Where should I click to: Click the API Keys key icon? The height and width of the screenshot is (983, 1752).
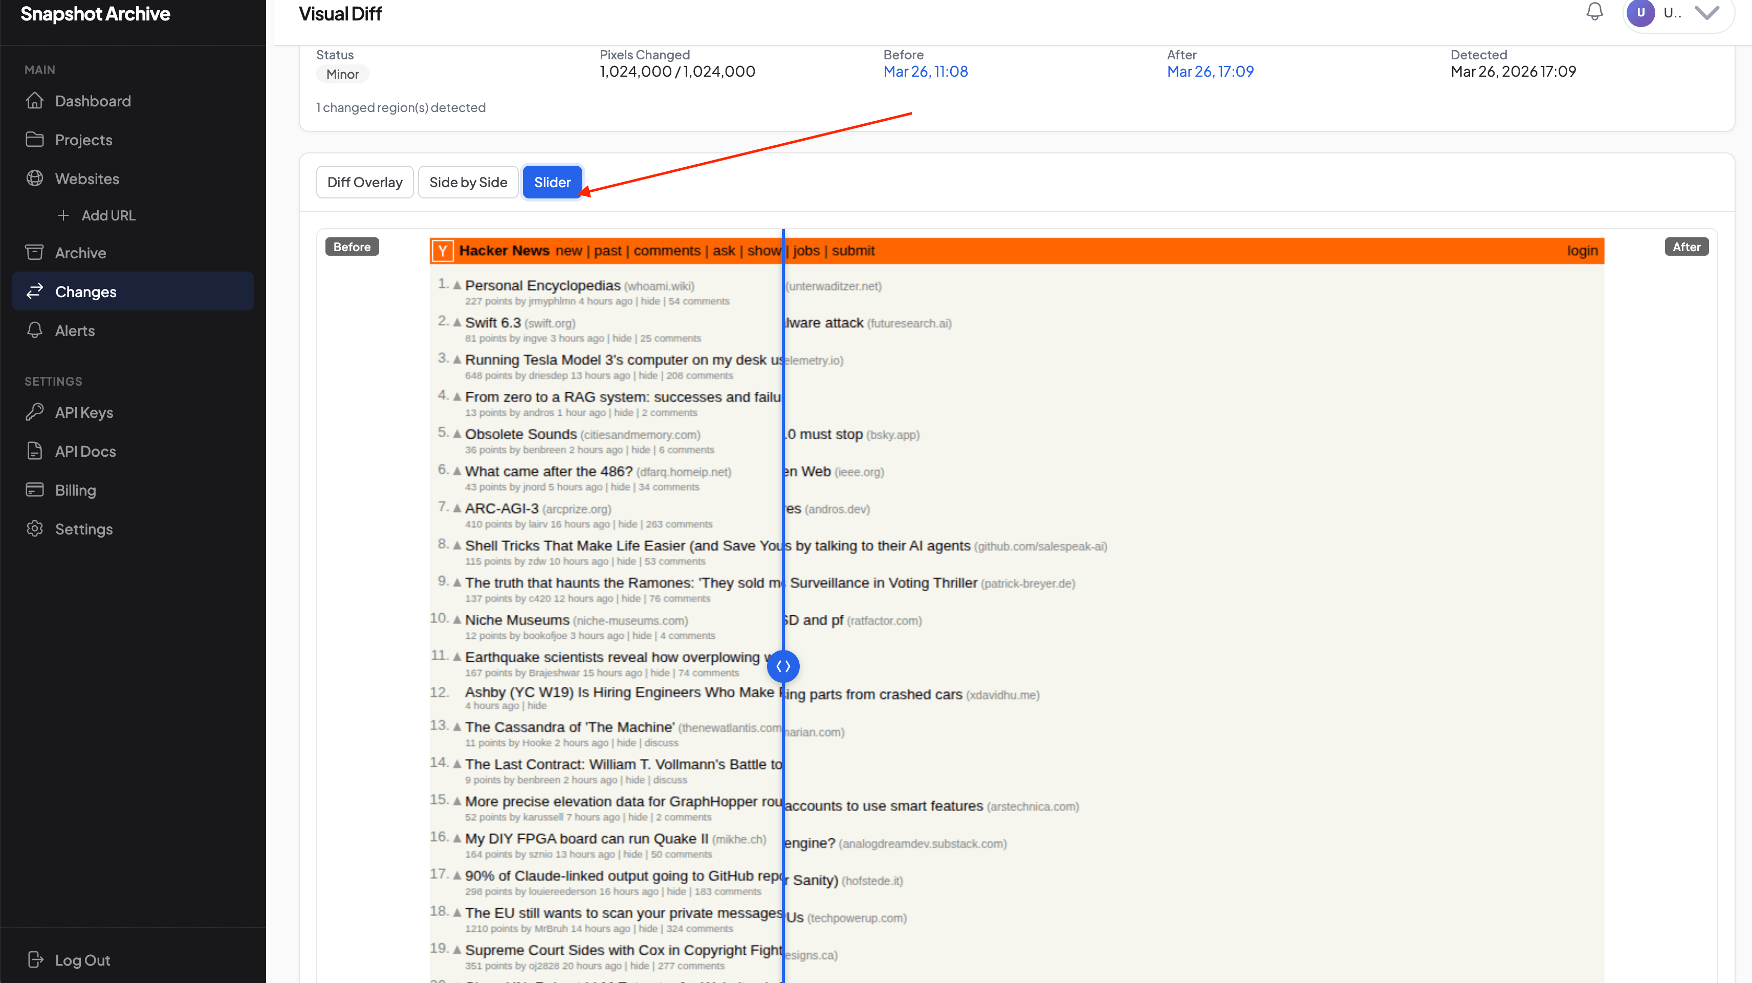pyautogui.click(x=35, y=412)
